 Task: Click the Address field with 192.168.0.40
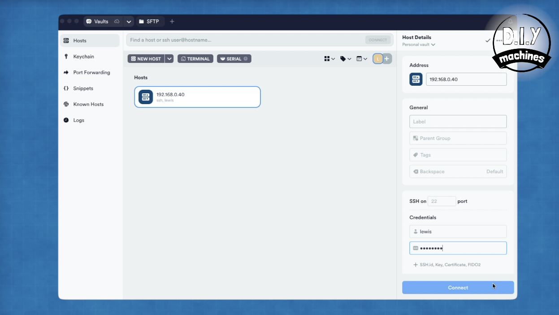pos(466,79)
